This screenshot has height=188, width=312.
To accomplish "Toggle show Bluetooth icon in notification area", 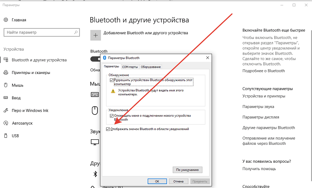I will click(x=108, y=129).
